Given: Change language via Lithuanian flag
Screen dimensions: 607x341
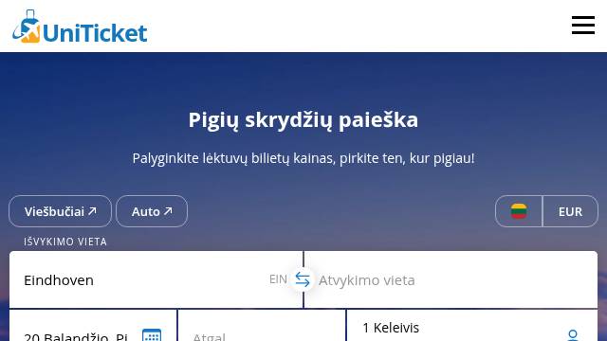Looking at the screenshot, I should pyautogui.click(x=519, y=211).
